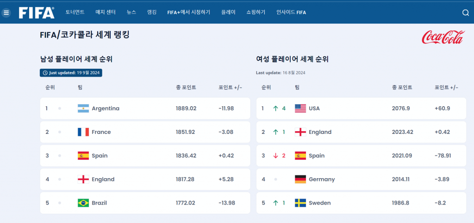This screenshot has height=223, width=474.
Task: Open FIFA+에서 시청하기 link
Action: (x=189, y=12)
